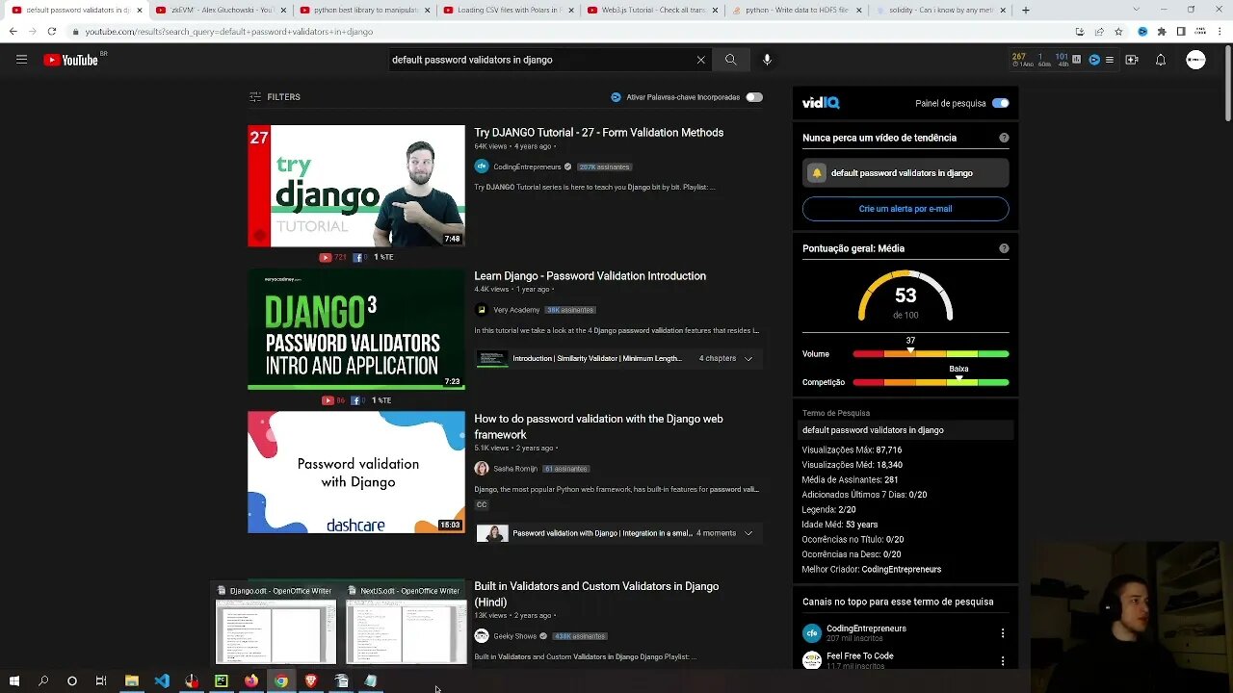The width and height of the screenshot is (1233, 693).
Task: Open CodingEntrepreneurs channel from first result
Action: click(527, 167)
